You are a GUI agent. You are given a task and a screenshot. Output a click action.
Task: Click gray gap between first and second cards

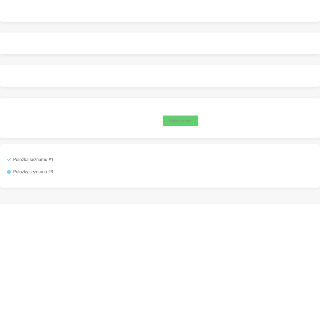[160, 27]
